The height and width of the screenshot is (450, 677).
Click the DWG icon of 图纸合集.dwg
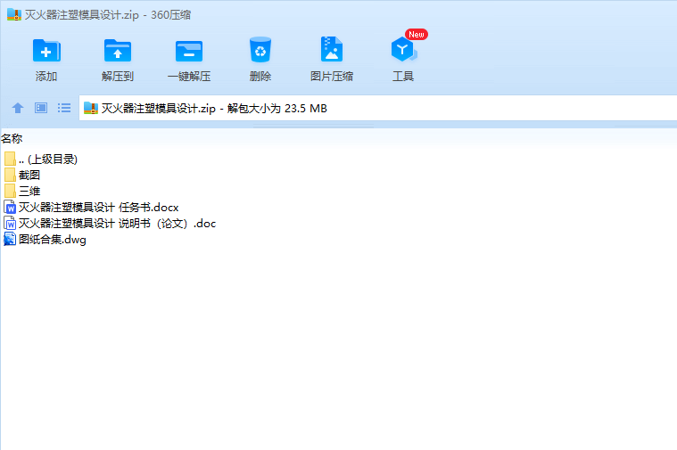coord(10,240)
